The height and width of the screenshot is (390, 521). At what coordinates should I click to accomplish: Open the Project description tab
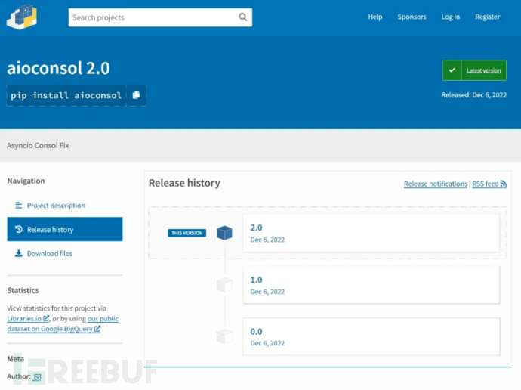[x=55, y=206]
